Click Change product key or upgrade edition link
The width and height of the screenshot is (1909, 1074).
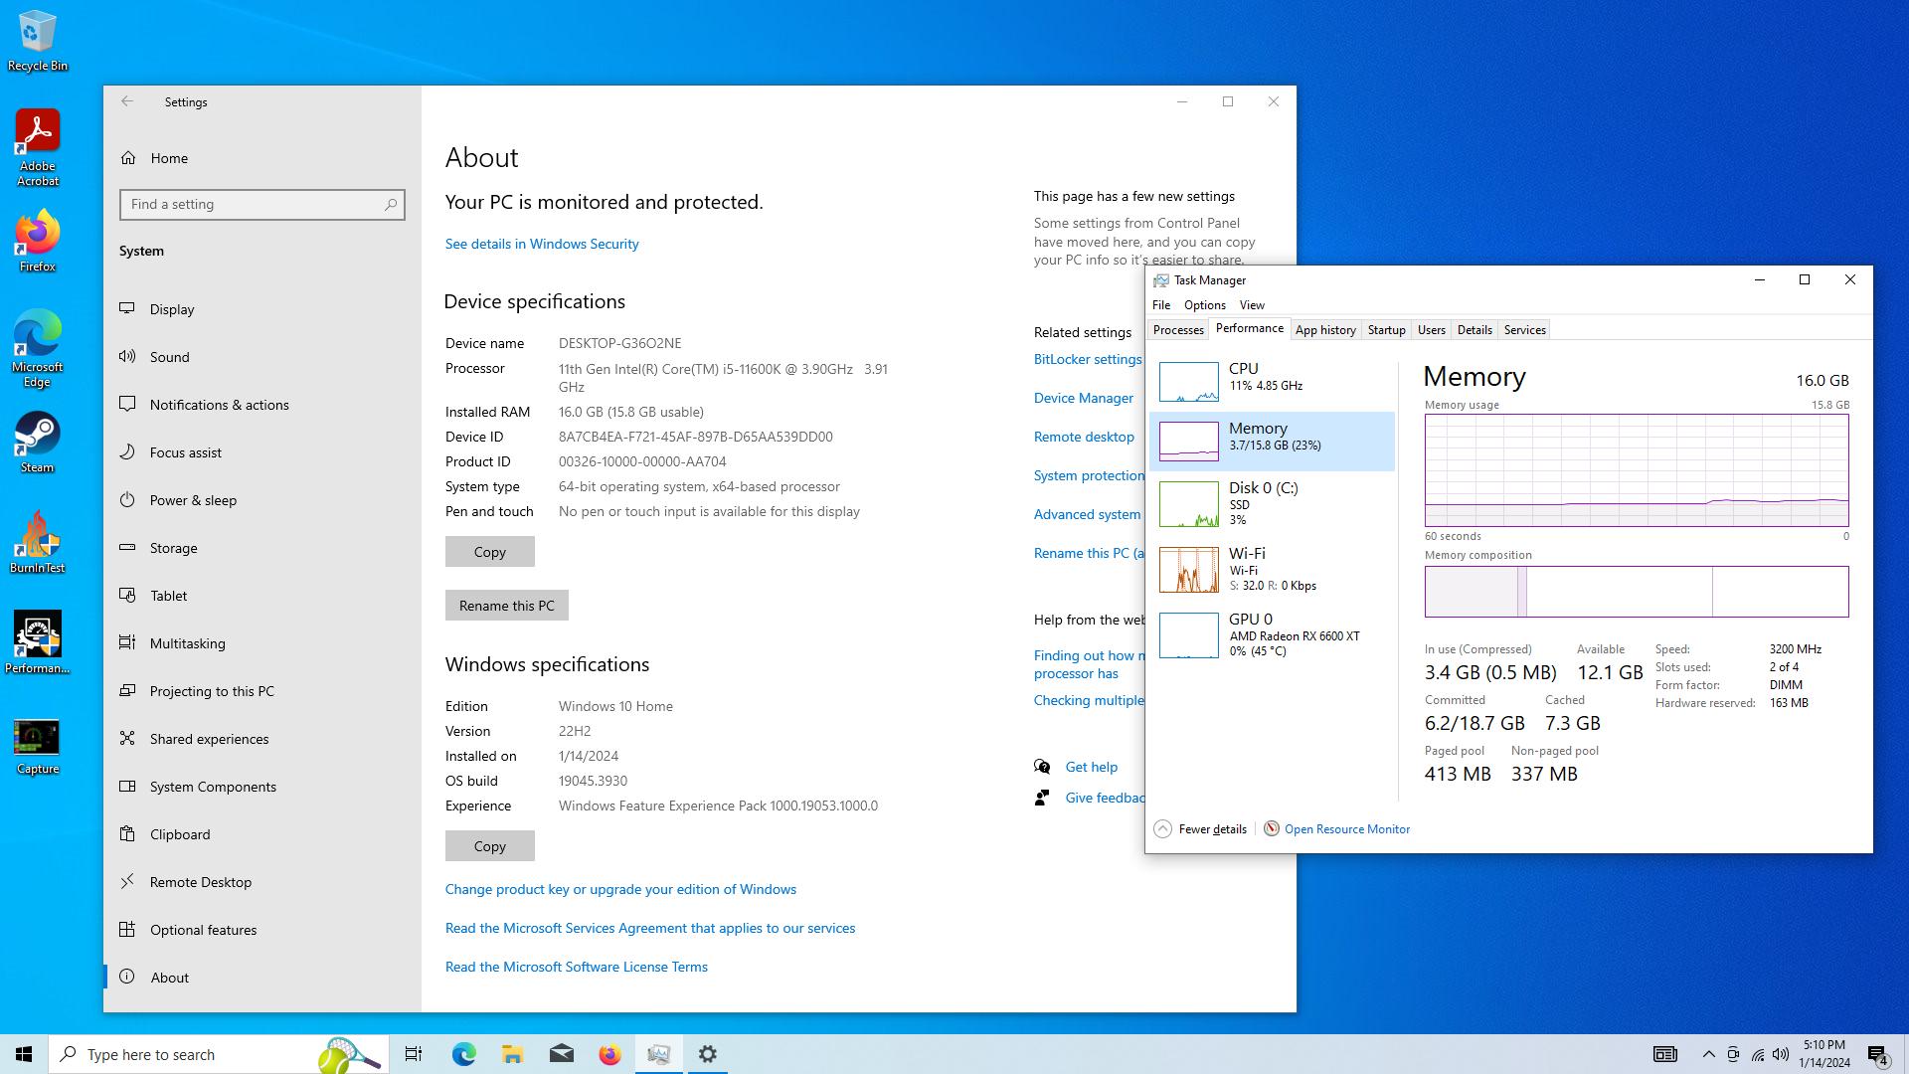620,889
